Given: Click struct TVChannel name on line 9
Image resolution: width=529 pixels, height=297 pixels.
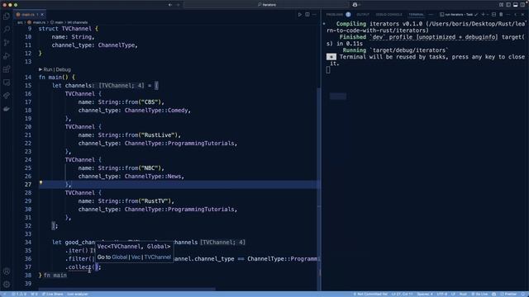Looking at the screenshot, I should click(x=77, y=29).
